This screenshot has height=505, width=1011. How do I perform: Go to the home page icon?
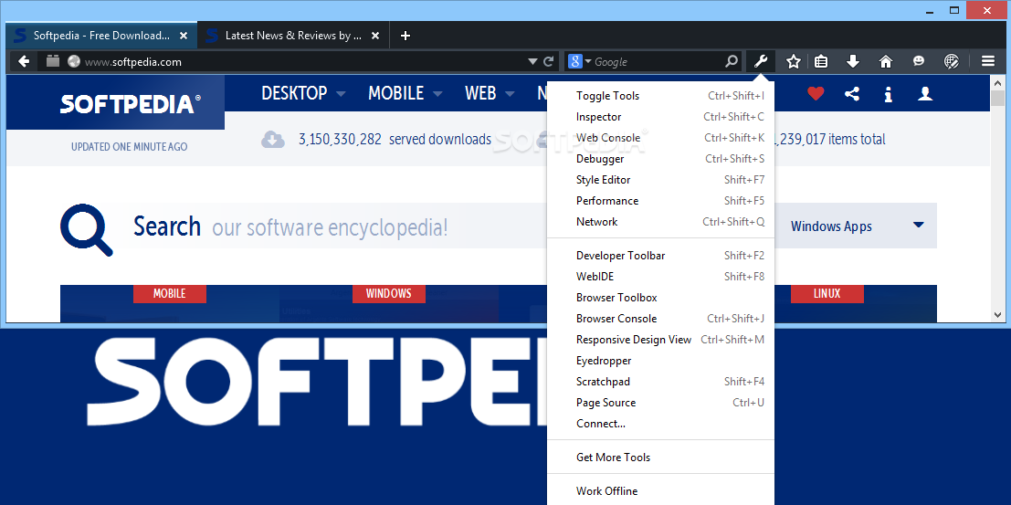886,61
